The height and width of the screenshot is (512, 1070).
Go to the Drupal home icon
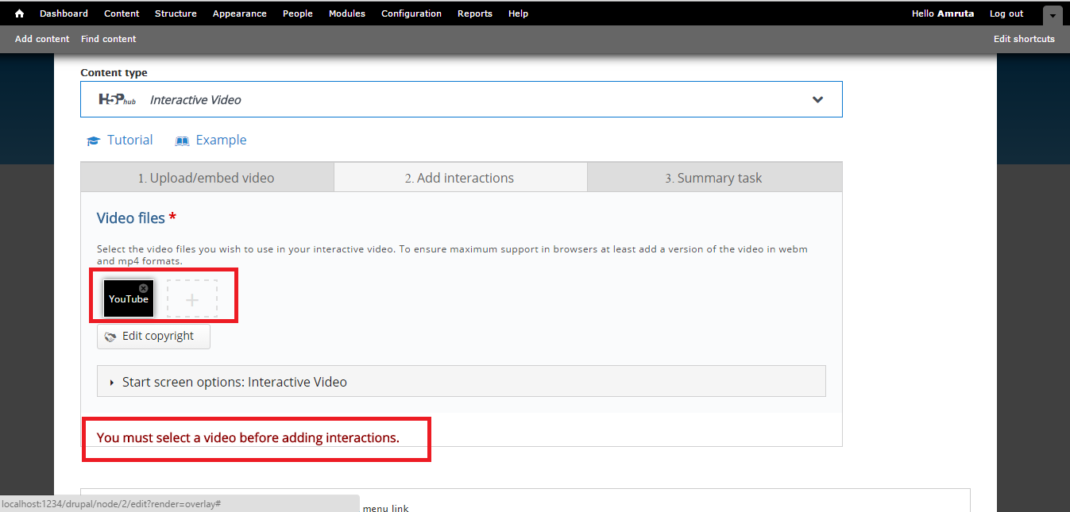[20, 13]
